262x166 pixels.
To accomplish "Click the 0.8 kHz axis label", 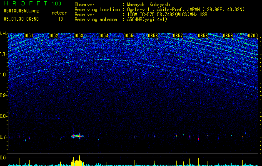I will pos(3,116).
